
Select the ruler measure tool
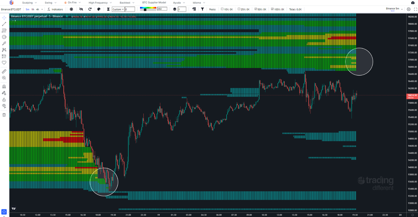point(4,71)
